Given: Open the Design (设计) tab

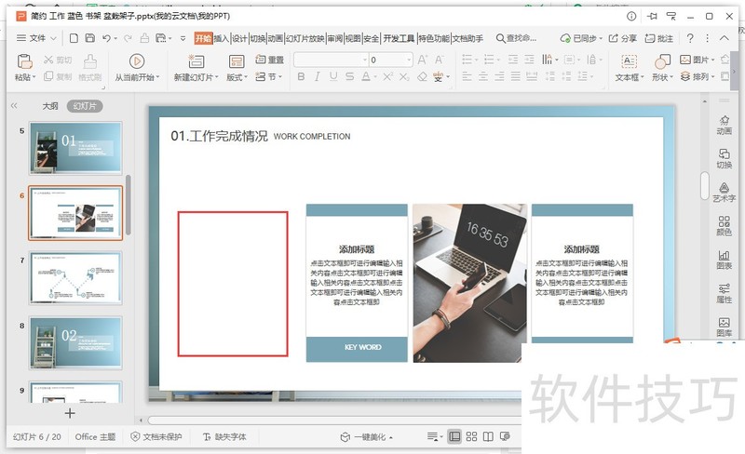Looking at the screenshot, I should point(239,38).
